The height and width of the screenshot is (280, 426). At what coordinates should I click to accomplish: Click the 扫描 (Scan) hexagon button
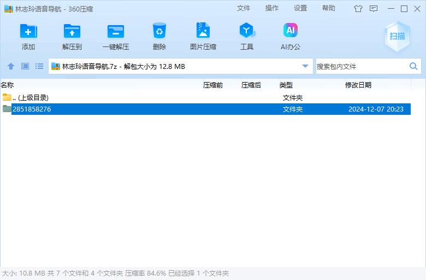coord(397,36)
